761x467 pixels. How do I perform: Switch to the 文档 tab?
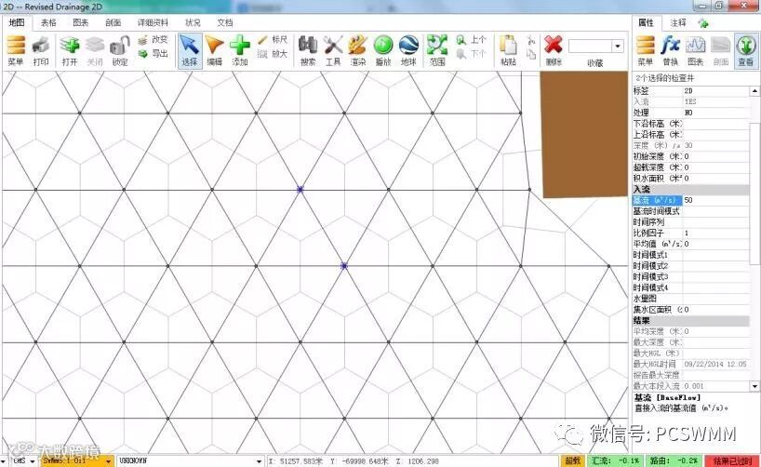coord(225,22)
